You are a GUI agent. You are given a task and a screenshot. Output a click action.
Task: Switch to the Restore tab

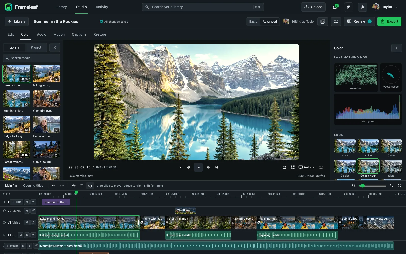(100, 34)
